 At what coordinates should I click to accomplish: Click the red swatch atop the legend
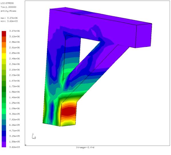pyautogui.click(x=4, y=33)
